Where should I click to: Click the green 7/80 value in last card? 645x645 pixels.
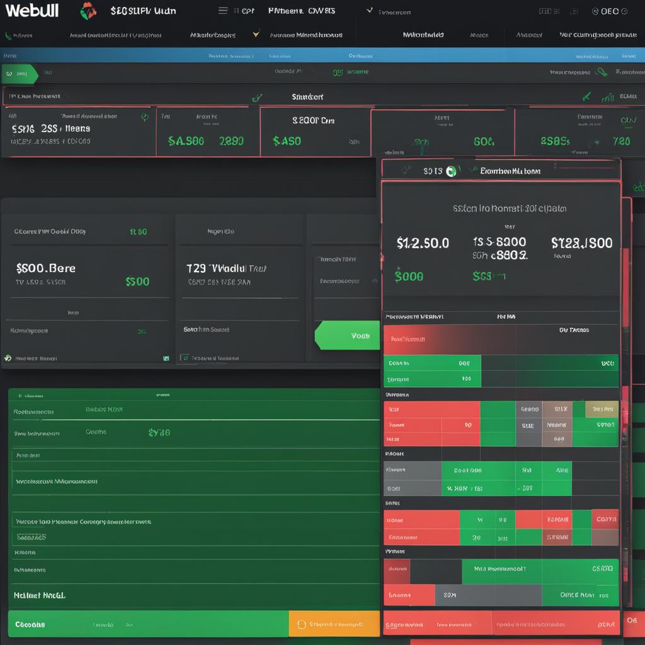[x=621, y=141]
